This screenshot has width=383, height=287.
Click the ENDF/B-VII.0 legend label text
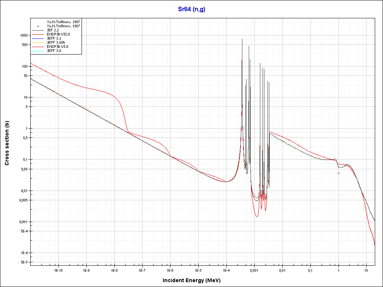tap(58, 34)
